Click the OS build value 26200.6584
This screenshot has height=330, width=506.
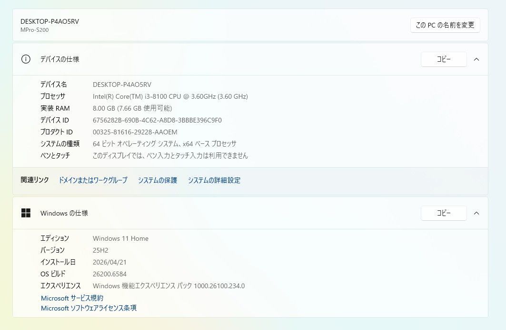[109, 274]
